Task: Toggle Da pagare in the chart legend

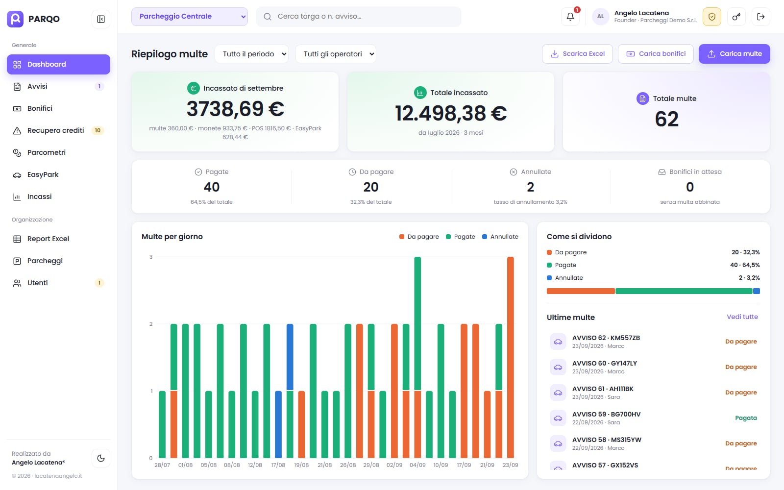Action: point(419,237)
